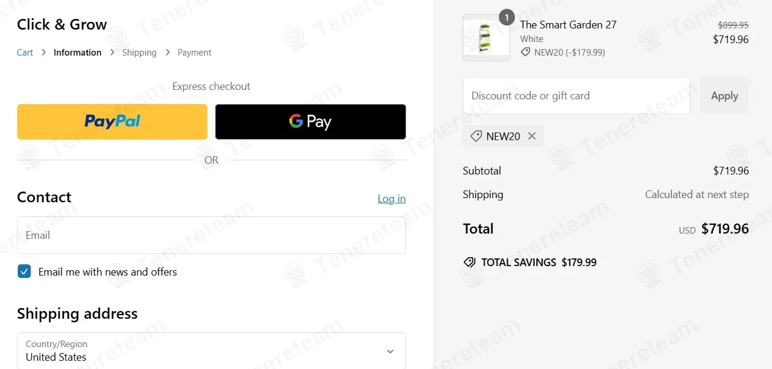Click the NEW20 discount tag icon
Viewport: 772px width, 369px height.
coord(476,136)
